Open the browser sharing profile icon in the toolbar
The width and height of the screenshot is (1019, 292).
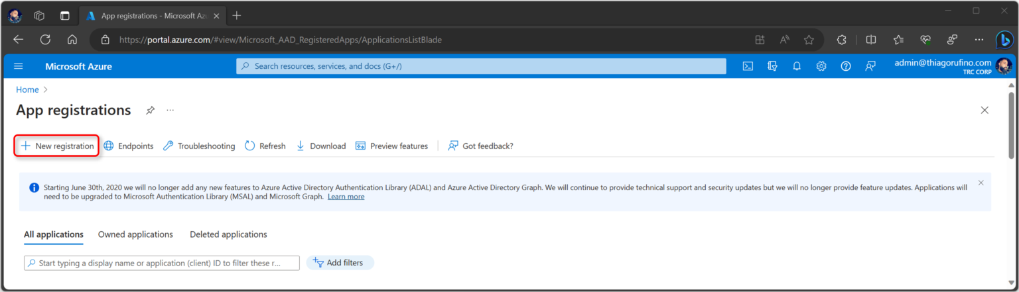click(x=952, y=40)
